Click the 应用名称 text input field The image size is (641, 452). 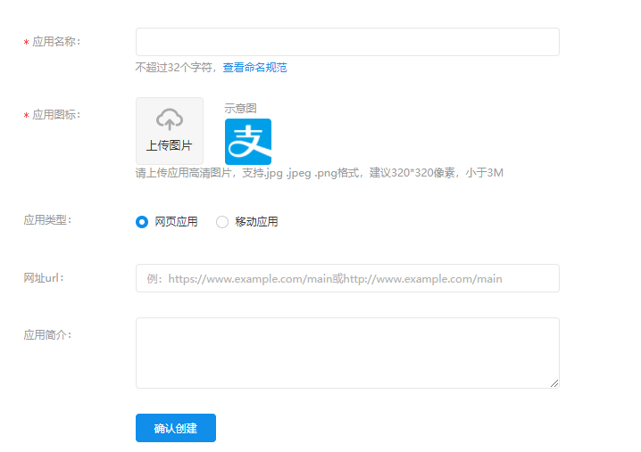347,42
